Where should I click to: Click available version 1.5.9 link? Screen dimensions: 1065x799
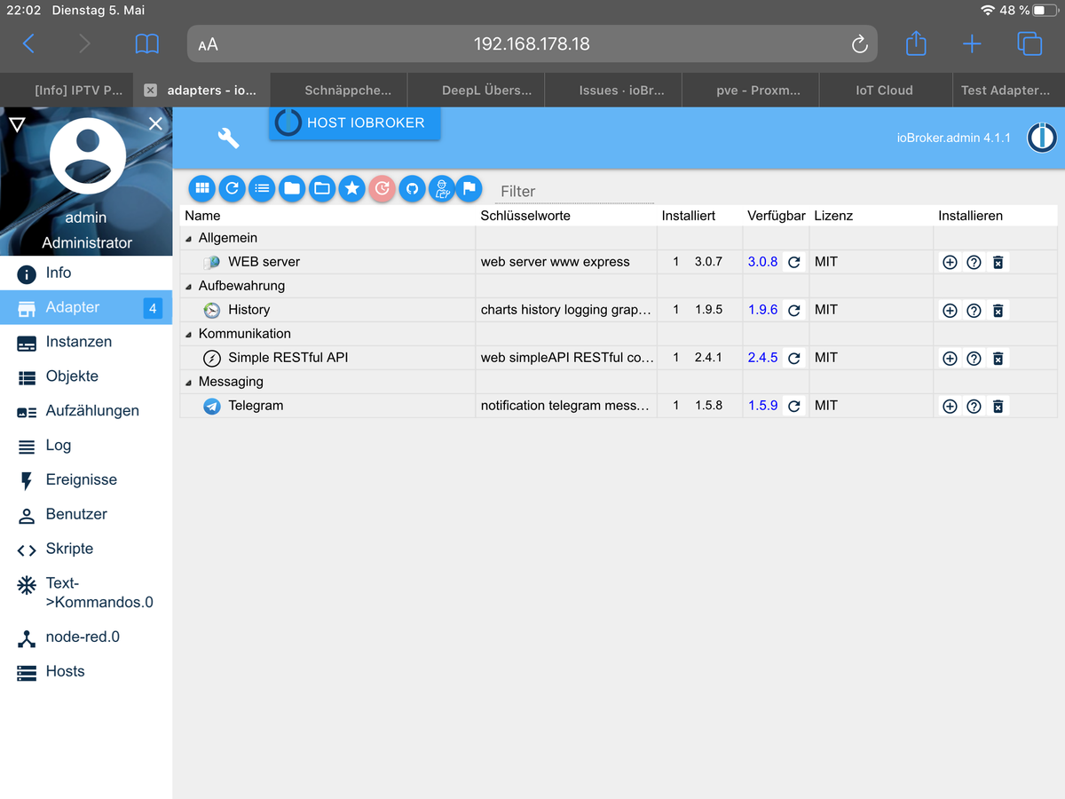762,406
